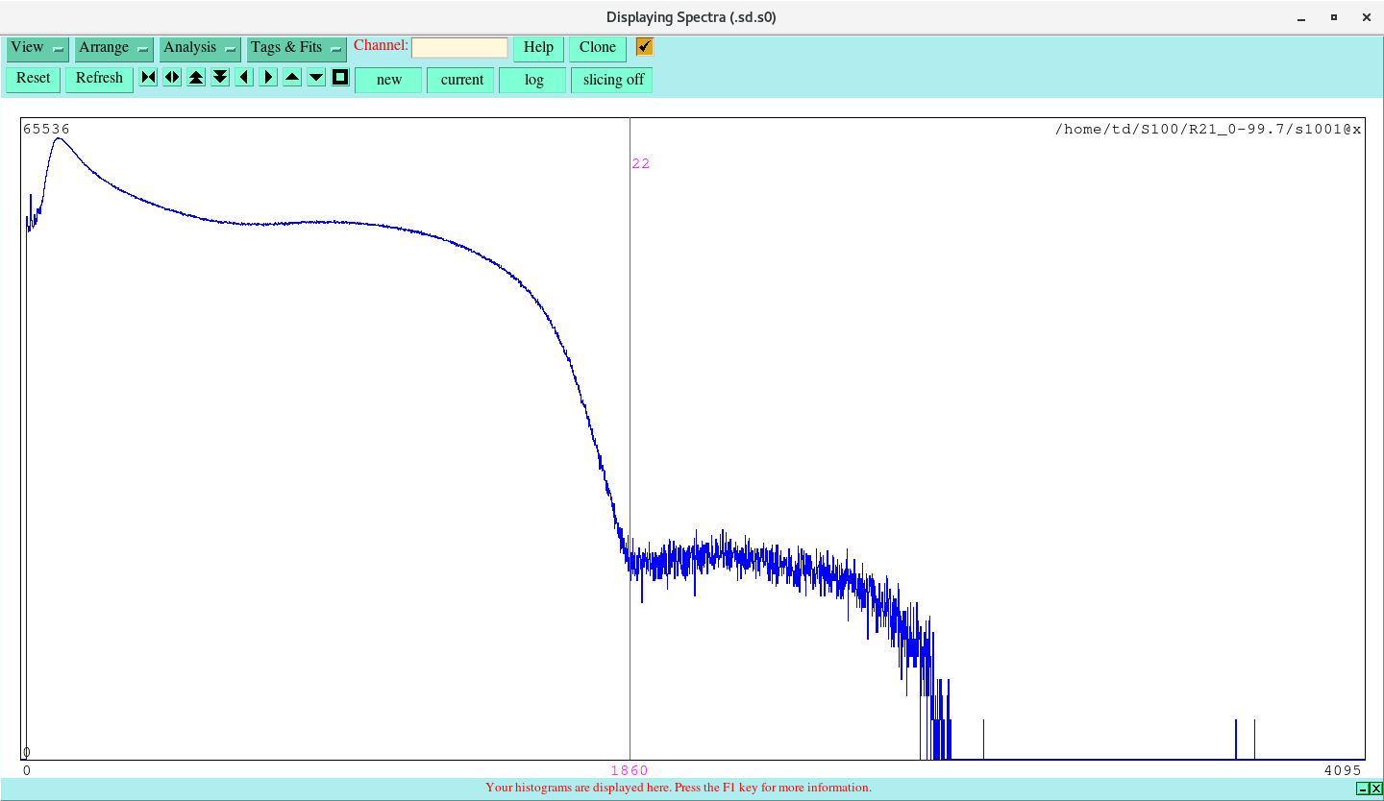1384x801 pixels.
Task: Open the Help menu item
Action: click(537, 47)
